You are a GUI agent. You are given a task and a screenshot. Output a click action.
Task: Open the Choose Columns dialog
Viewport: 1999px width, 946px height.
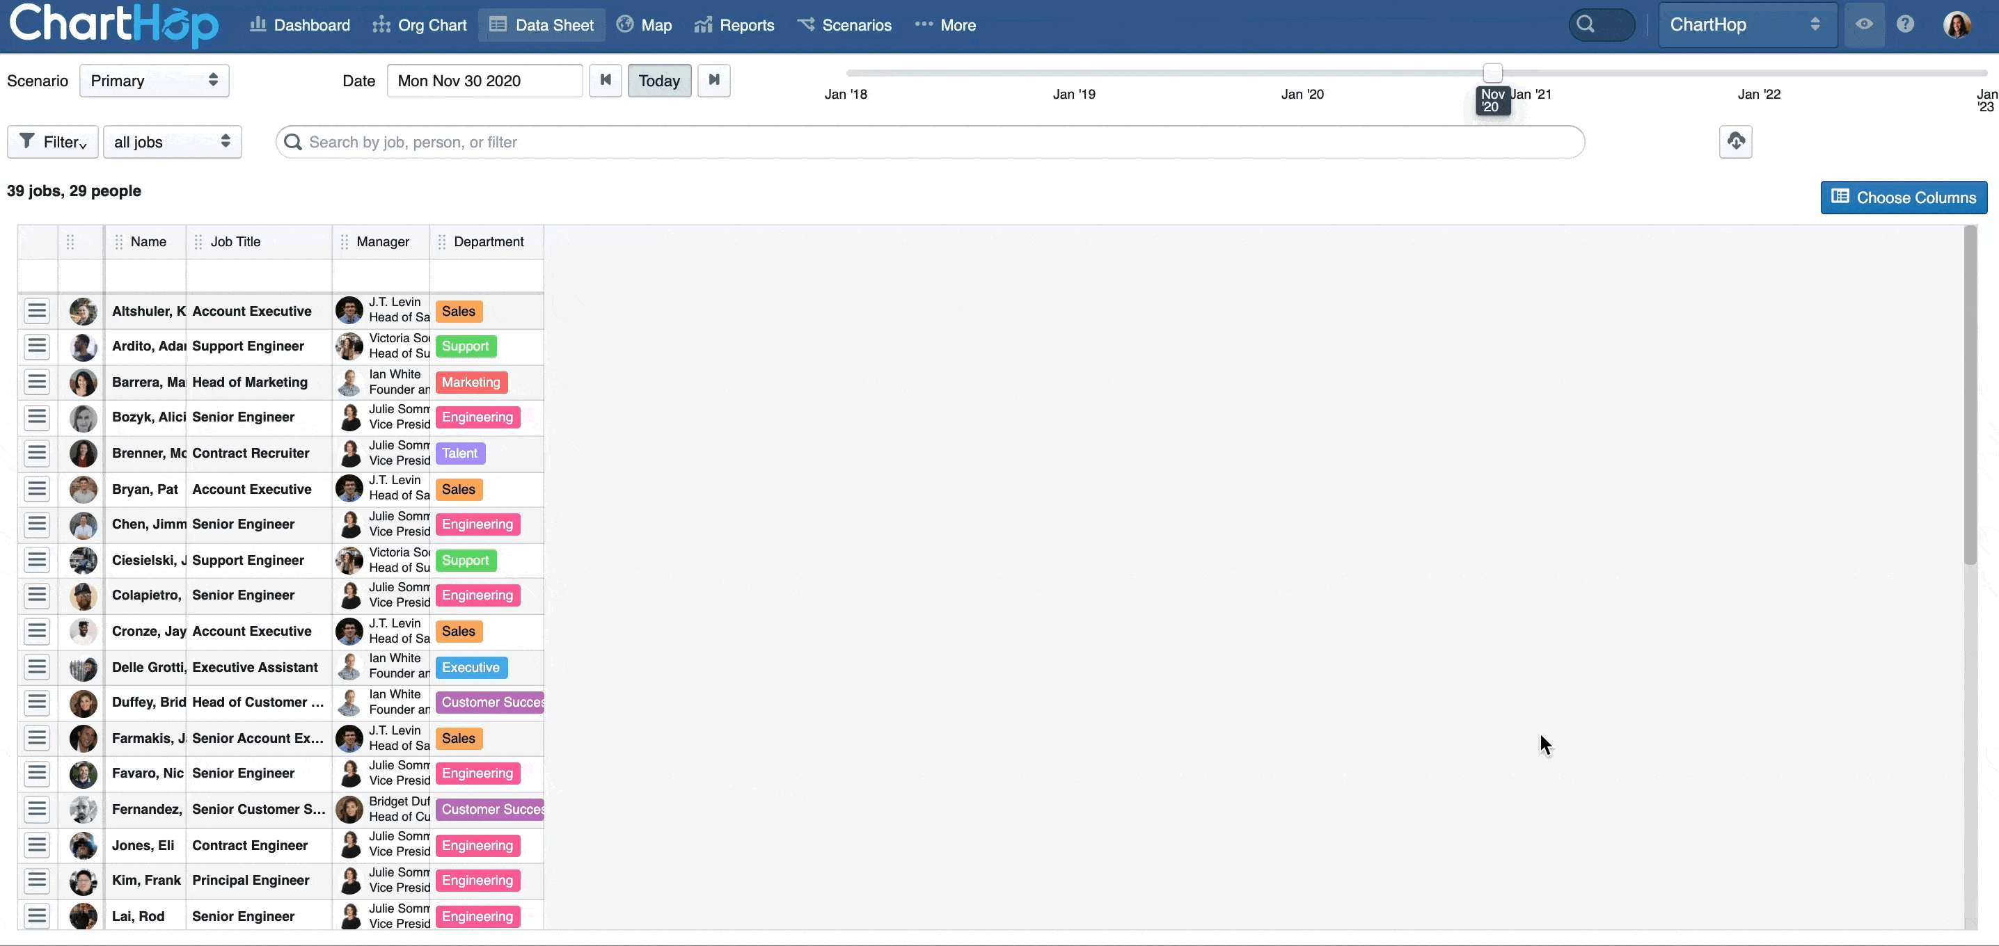pos(1904,197)
